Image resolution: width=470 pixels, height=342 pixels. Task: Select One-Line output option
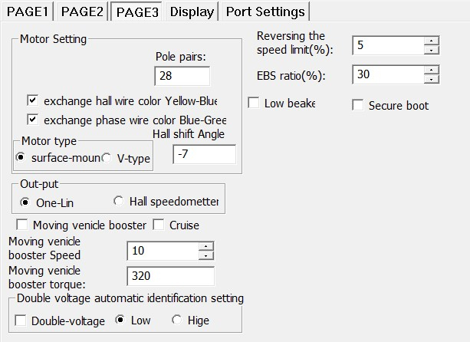click(x=25, y=202)
